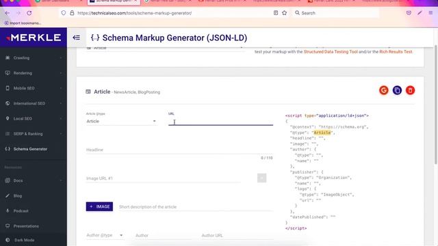Click the site security lock icon

(72, 13)
